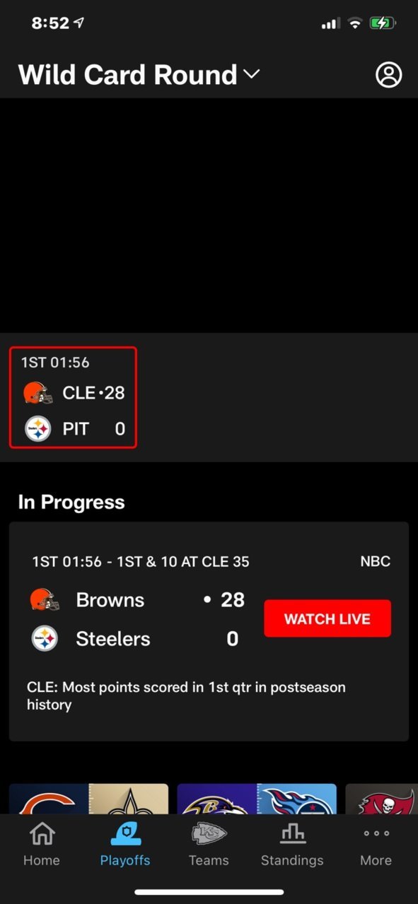Open the Teams tab with Chiefs logo
The width and height of the screenshot is (418, 904).
click(x=209, y=844)
